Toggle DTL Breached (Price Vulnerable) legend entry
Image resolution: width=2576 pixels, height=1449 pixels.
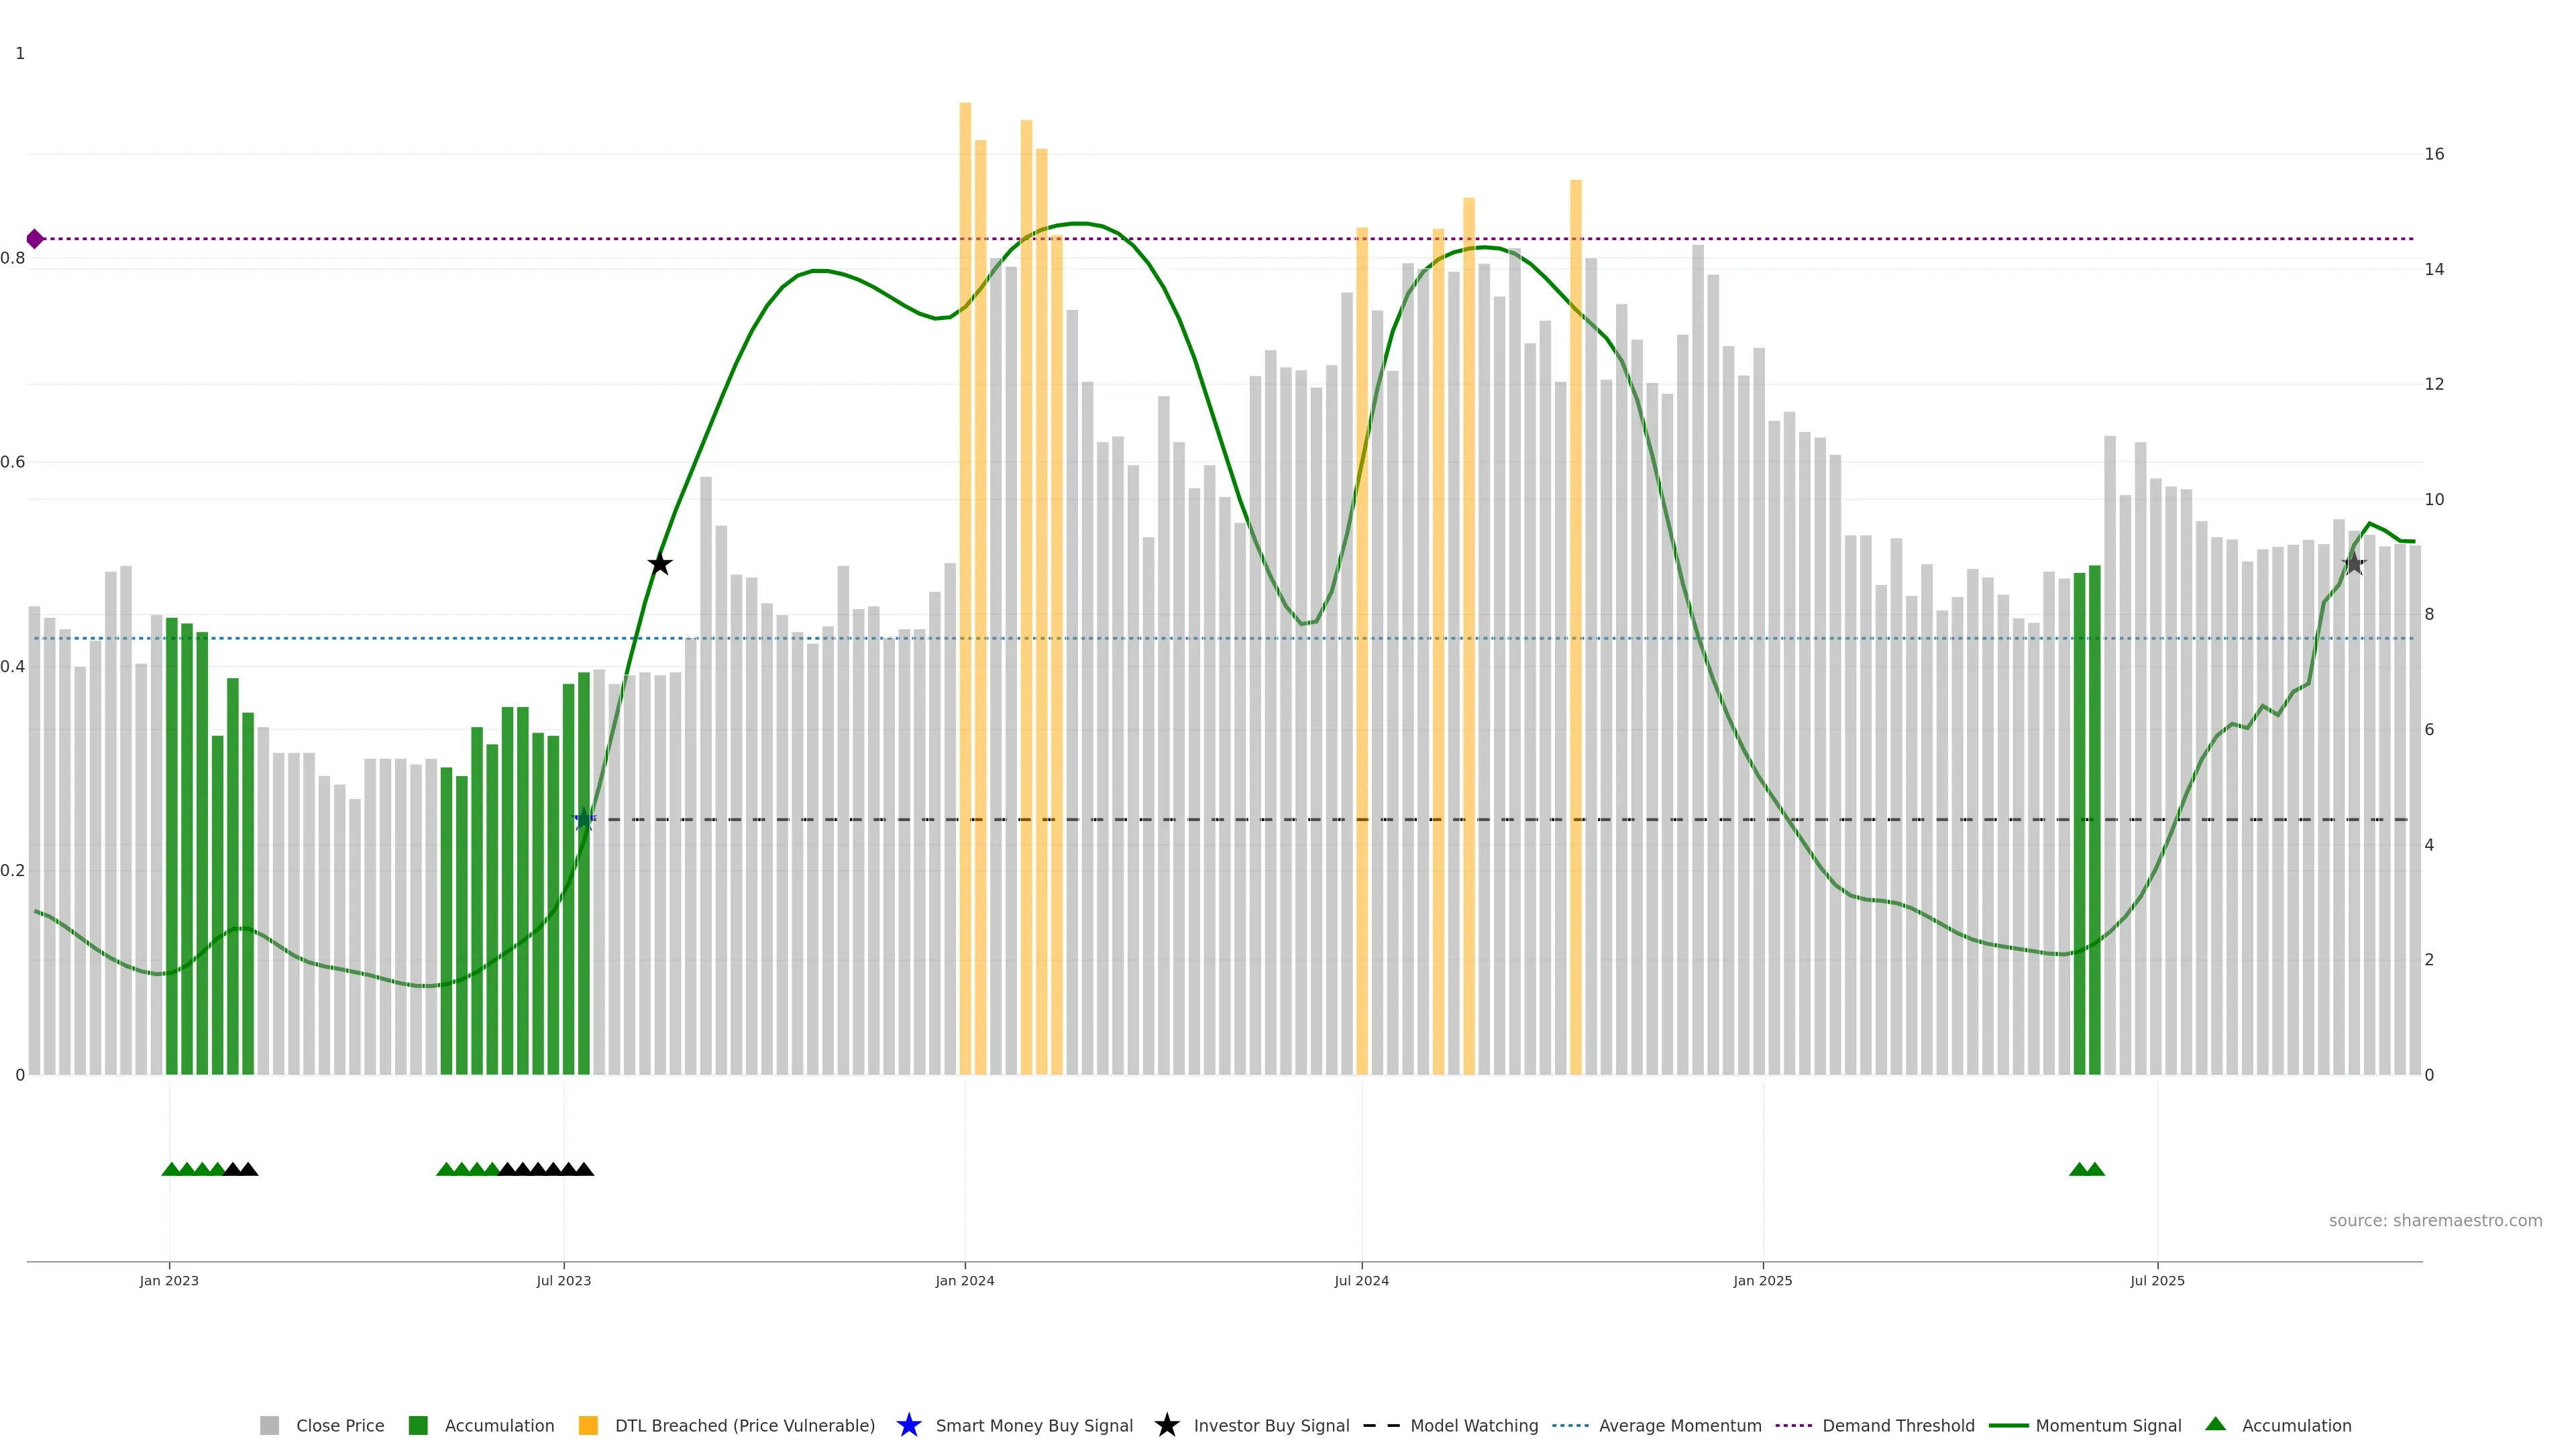[744, 1425]
